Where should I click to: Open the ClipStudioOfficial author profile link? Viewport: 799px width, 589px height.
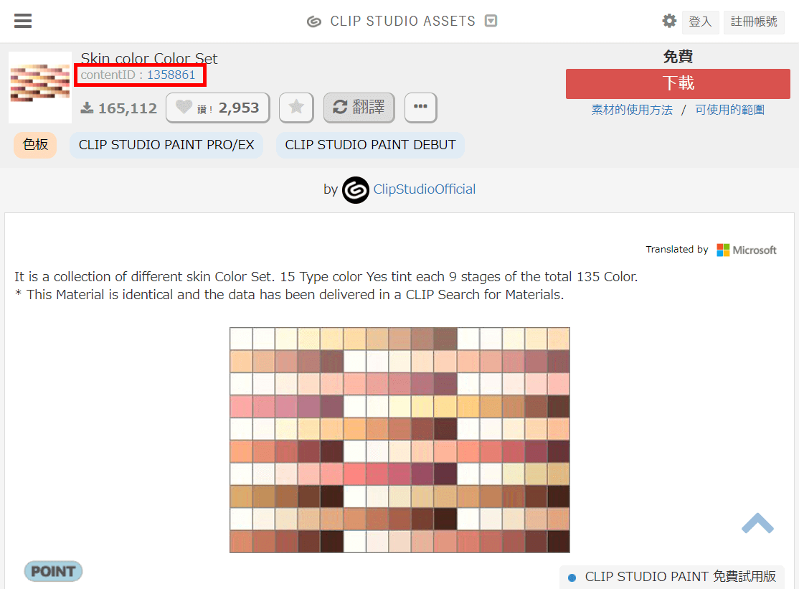tap(424, 189)
